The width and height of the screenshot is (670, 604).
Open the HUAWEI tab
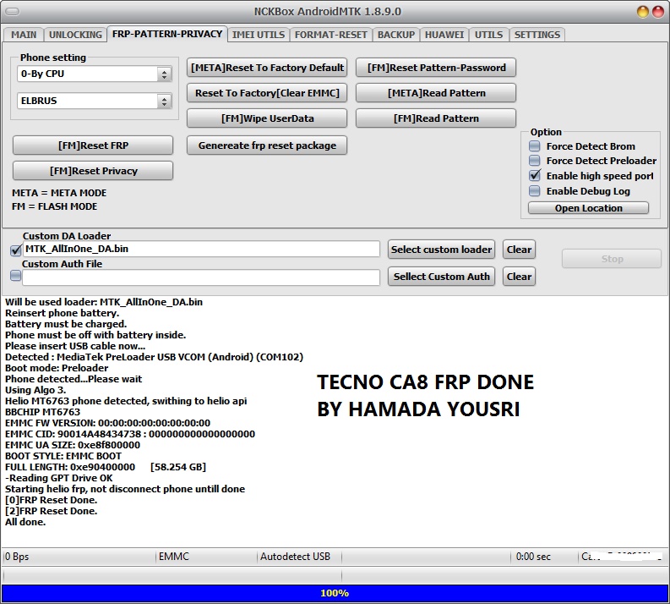444,35
